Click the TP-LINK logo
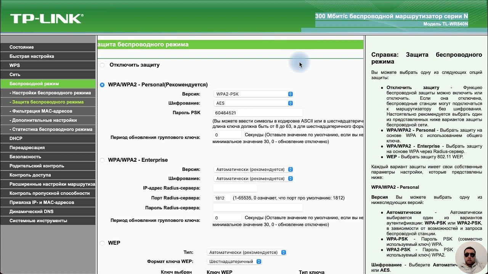 coord(47,18)
